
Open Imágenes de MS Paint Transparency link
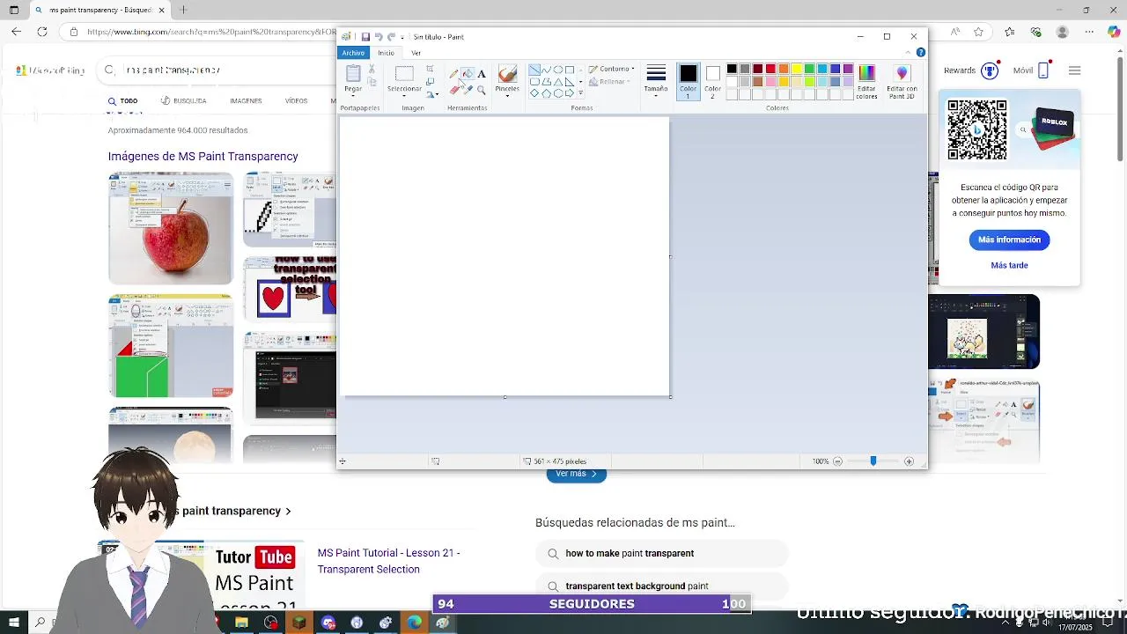click(203, 156)
